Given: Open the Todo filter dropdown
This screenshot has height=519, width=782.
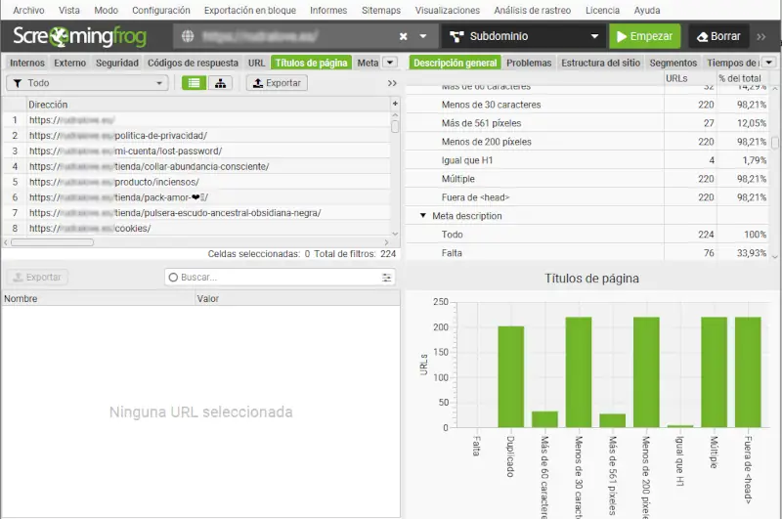Looking at the screenshot, I should click(87, 83).
